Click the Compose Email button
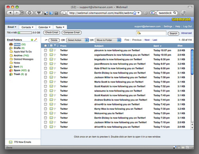Image resolution: width=199 pixels, height=154 pixels. (x=72, y=32)
